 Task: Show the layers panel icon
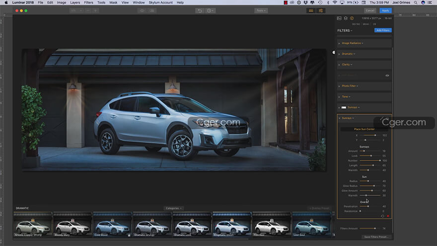click(346, 18)
